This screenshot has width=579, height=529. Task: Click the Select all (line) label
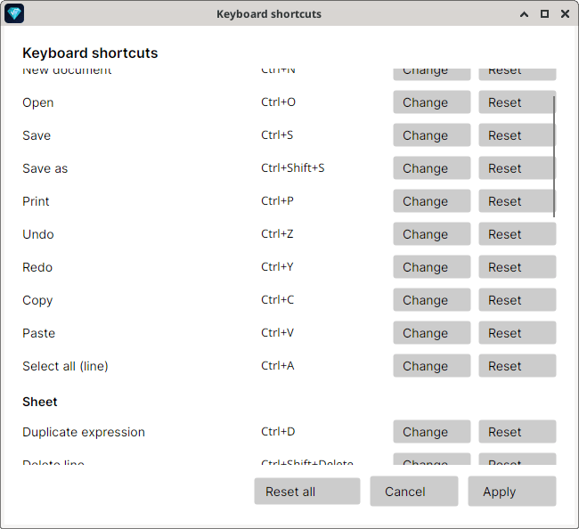65,366
